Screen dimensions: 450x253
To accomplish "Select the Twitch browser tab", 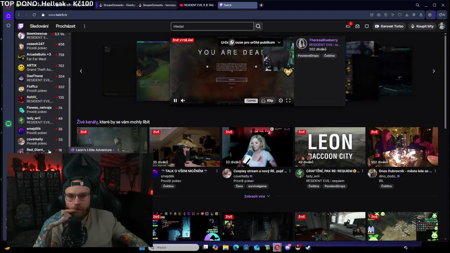I will coord(237,5).
